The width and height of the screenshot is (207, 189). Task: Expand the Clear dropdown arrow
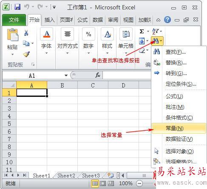pyautogui.click(x=147, y=50)
